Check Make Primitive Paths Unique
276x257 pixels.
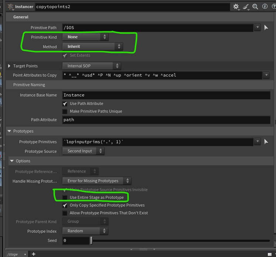coord(65,112)
